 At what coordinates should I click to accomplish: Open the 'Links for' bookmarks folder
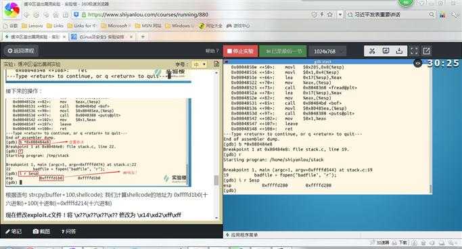[x=82, y=26]
